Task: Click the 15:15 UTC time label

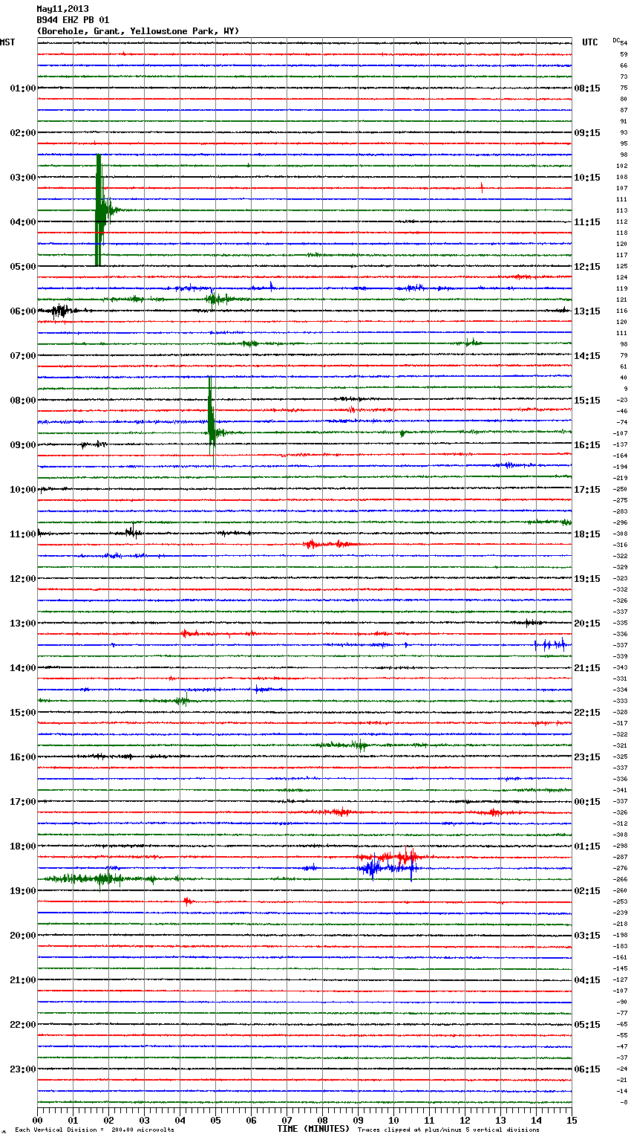Action: [x=587, y=401]
